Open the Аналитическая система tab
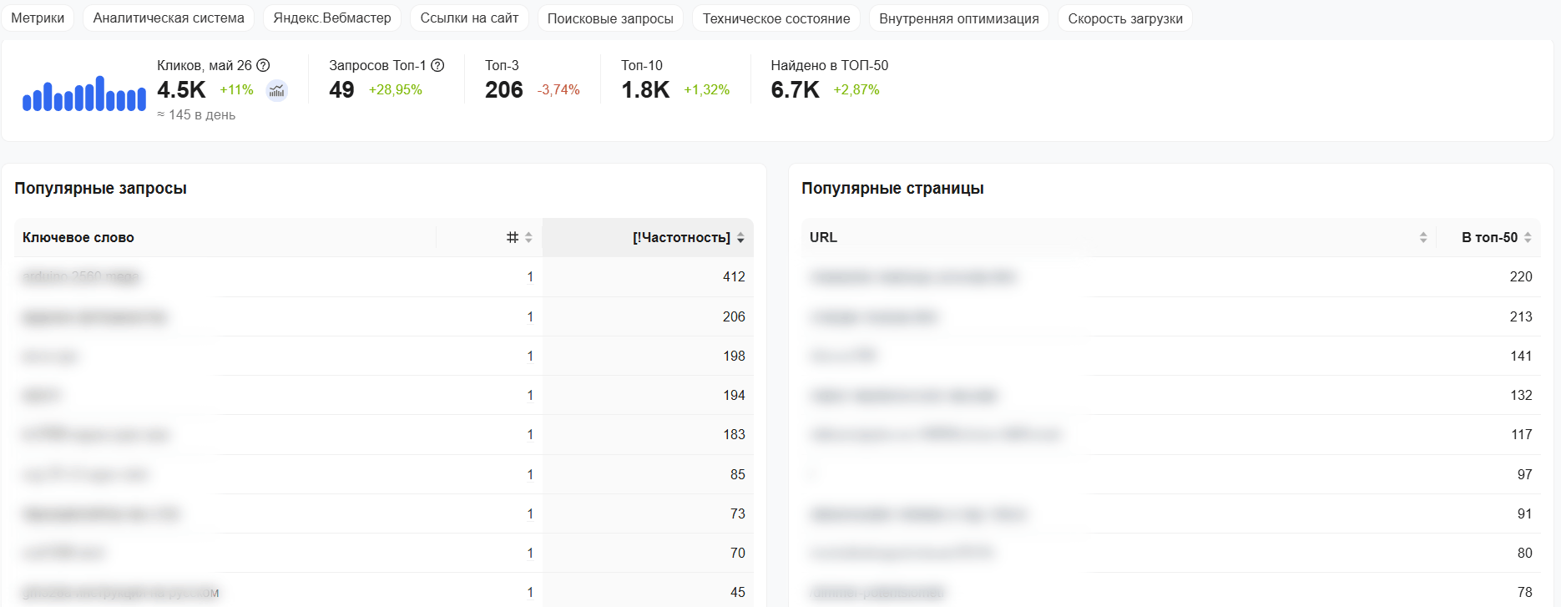This screenshot has width=1561, height=607. (x=169, y=18)
